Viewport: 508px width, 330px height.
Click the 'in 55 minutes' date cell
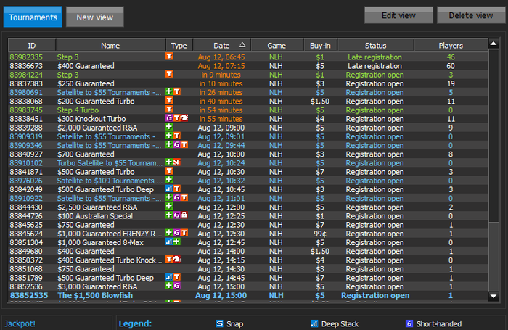(x=221, y=119)
